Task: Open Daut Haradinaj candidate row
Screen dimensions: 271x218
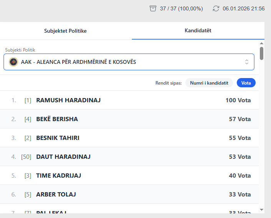Action: pos(63,157)
